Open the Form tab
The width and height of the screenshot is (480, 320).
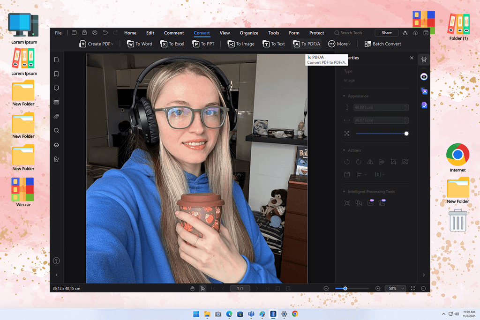(294, 33)
